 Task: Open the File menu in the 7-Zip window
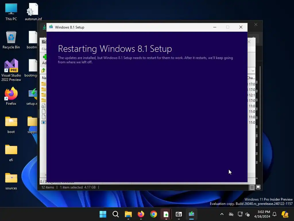[44, 49]
